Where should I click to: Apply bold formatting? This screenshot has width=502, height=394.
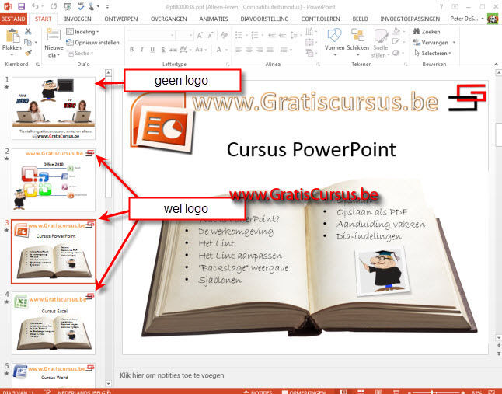[x=131, y=50]
